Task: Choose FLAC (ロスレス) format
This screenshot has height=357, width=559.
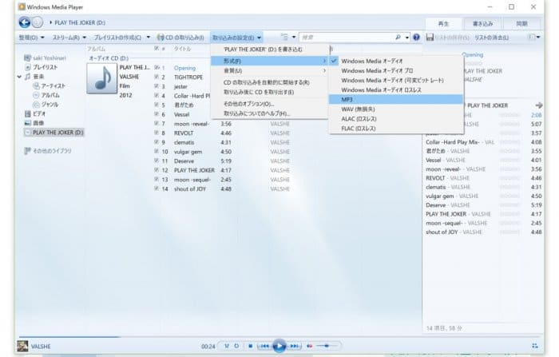Action: [396, 129]
